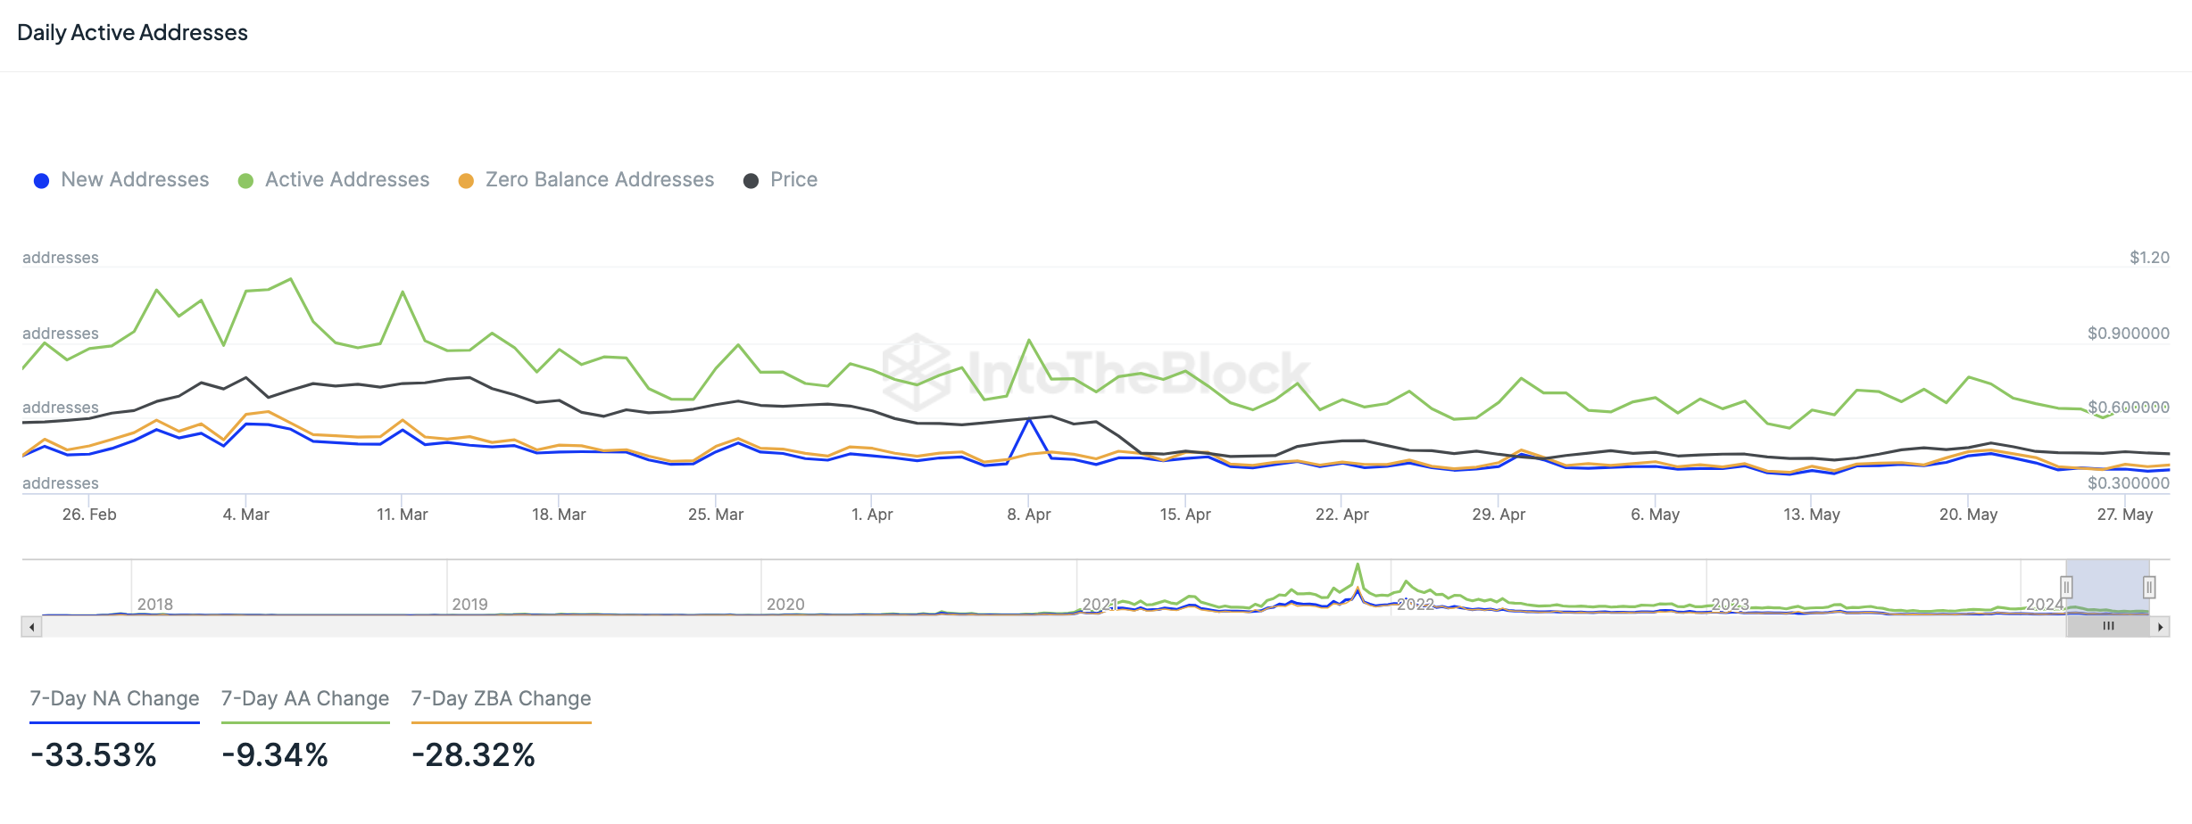Click the 2018 marker in the navigator
The height and width of the screenshot is (824, 2192).
pos(155,605)
